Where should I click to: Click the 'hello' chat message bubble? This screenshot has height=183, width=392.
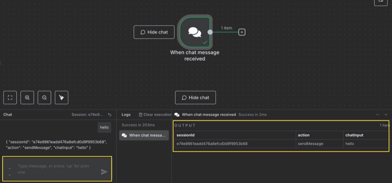pos(104,128)
